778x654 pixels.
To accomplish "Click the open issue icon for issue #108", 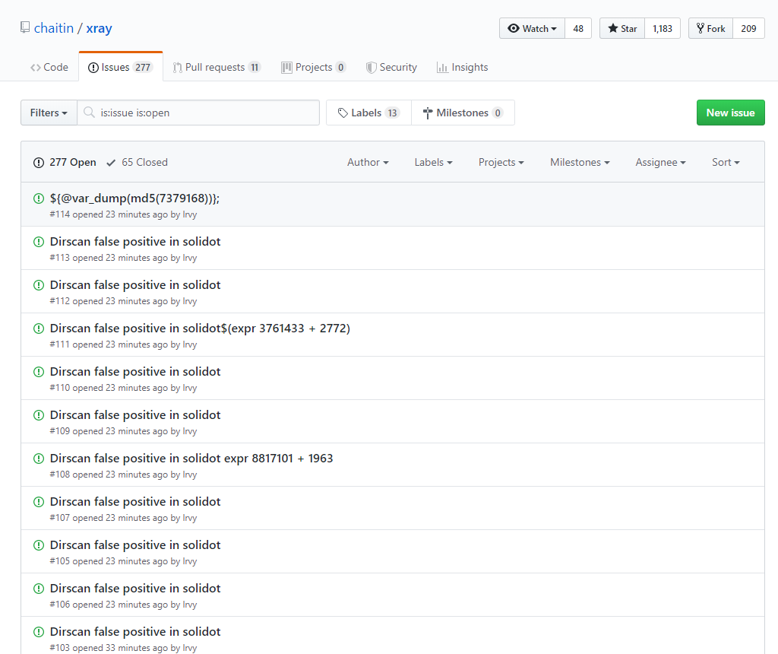I will 39,459.
